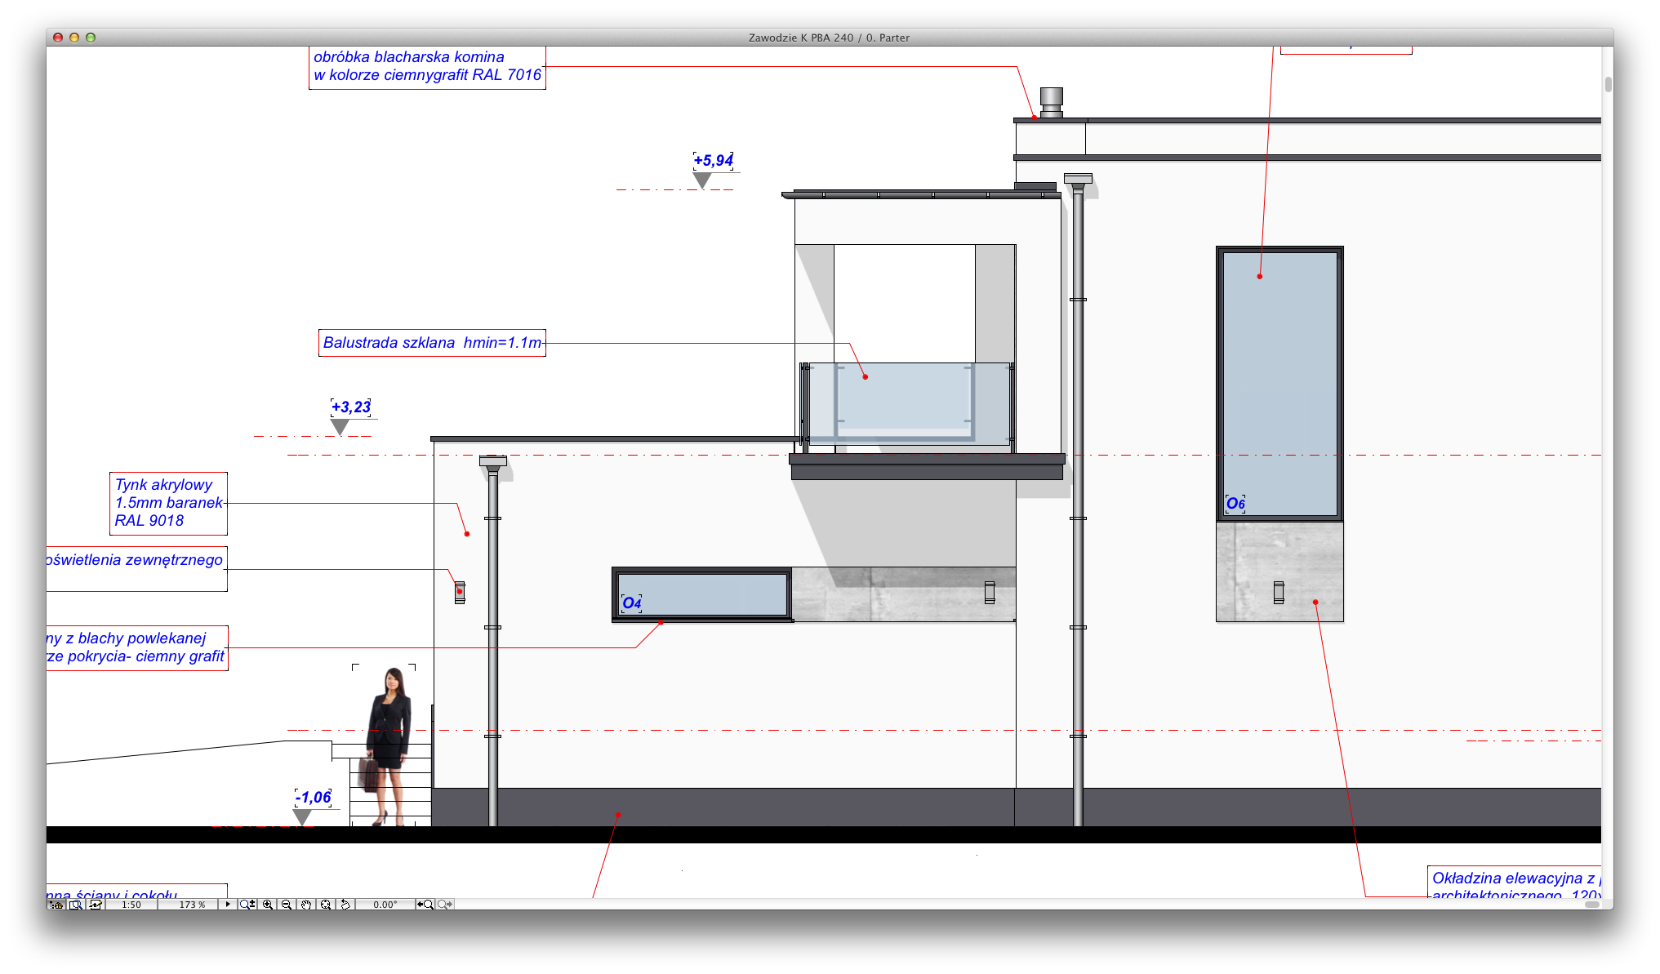Open the zoom plus/minus options icon
Viewport: 1660px width, 974px height.
click(x=247, y=905)
